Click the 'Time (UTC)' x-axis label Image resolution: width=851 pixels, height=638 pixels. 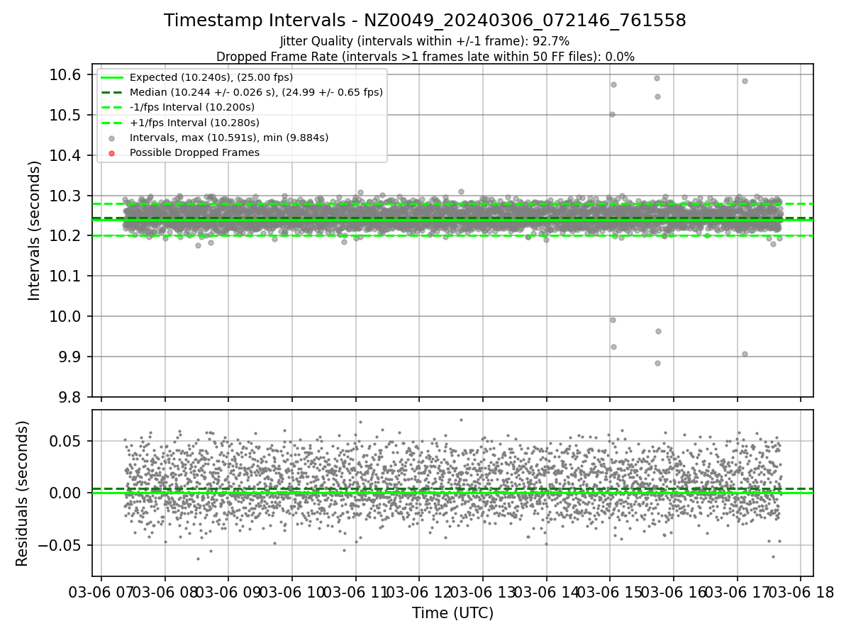click(452, 613)
